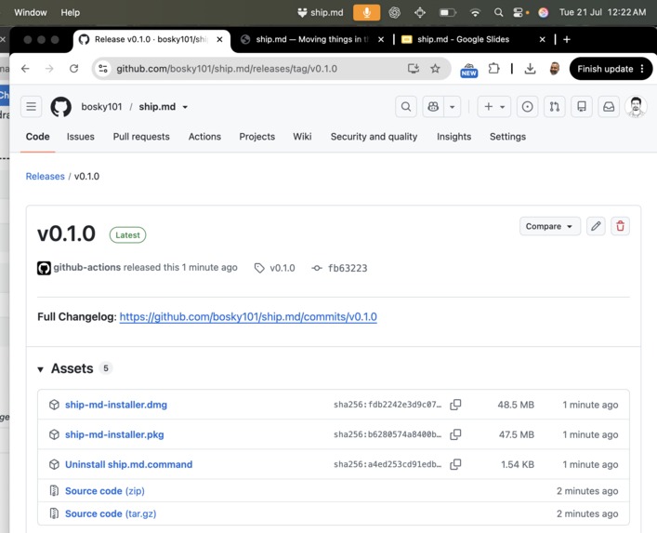Open the Copilot chat icon button

coord(433,107)
